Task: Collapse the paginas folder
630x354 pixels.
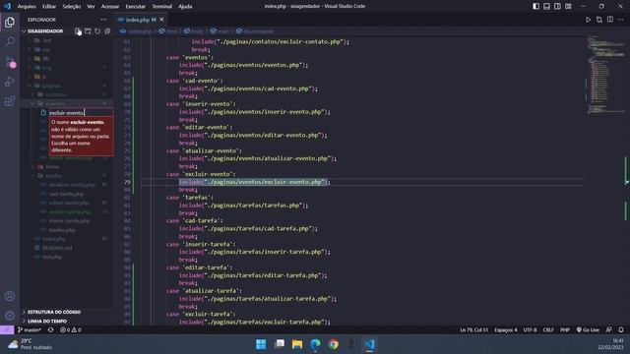Action: [x=51, y=86]
